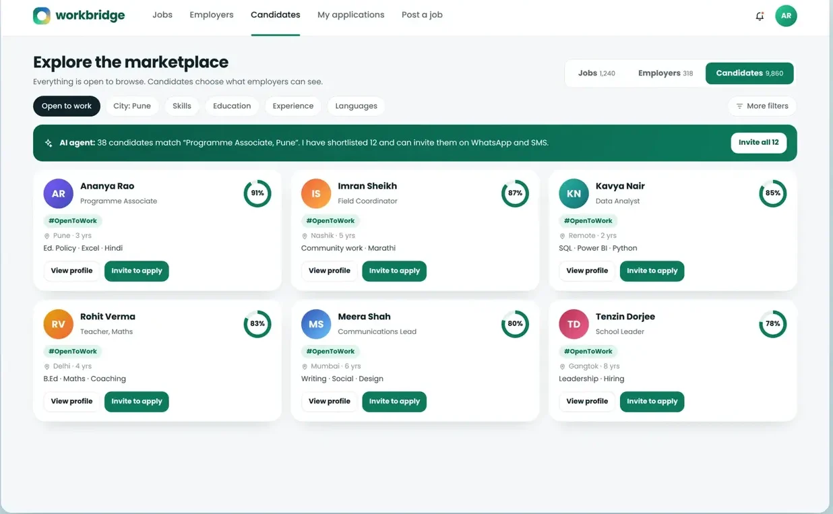Open More filters
Viewport: 833px width, 514px height.
click(x=762, y=106)
